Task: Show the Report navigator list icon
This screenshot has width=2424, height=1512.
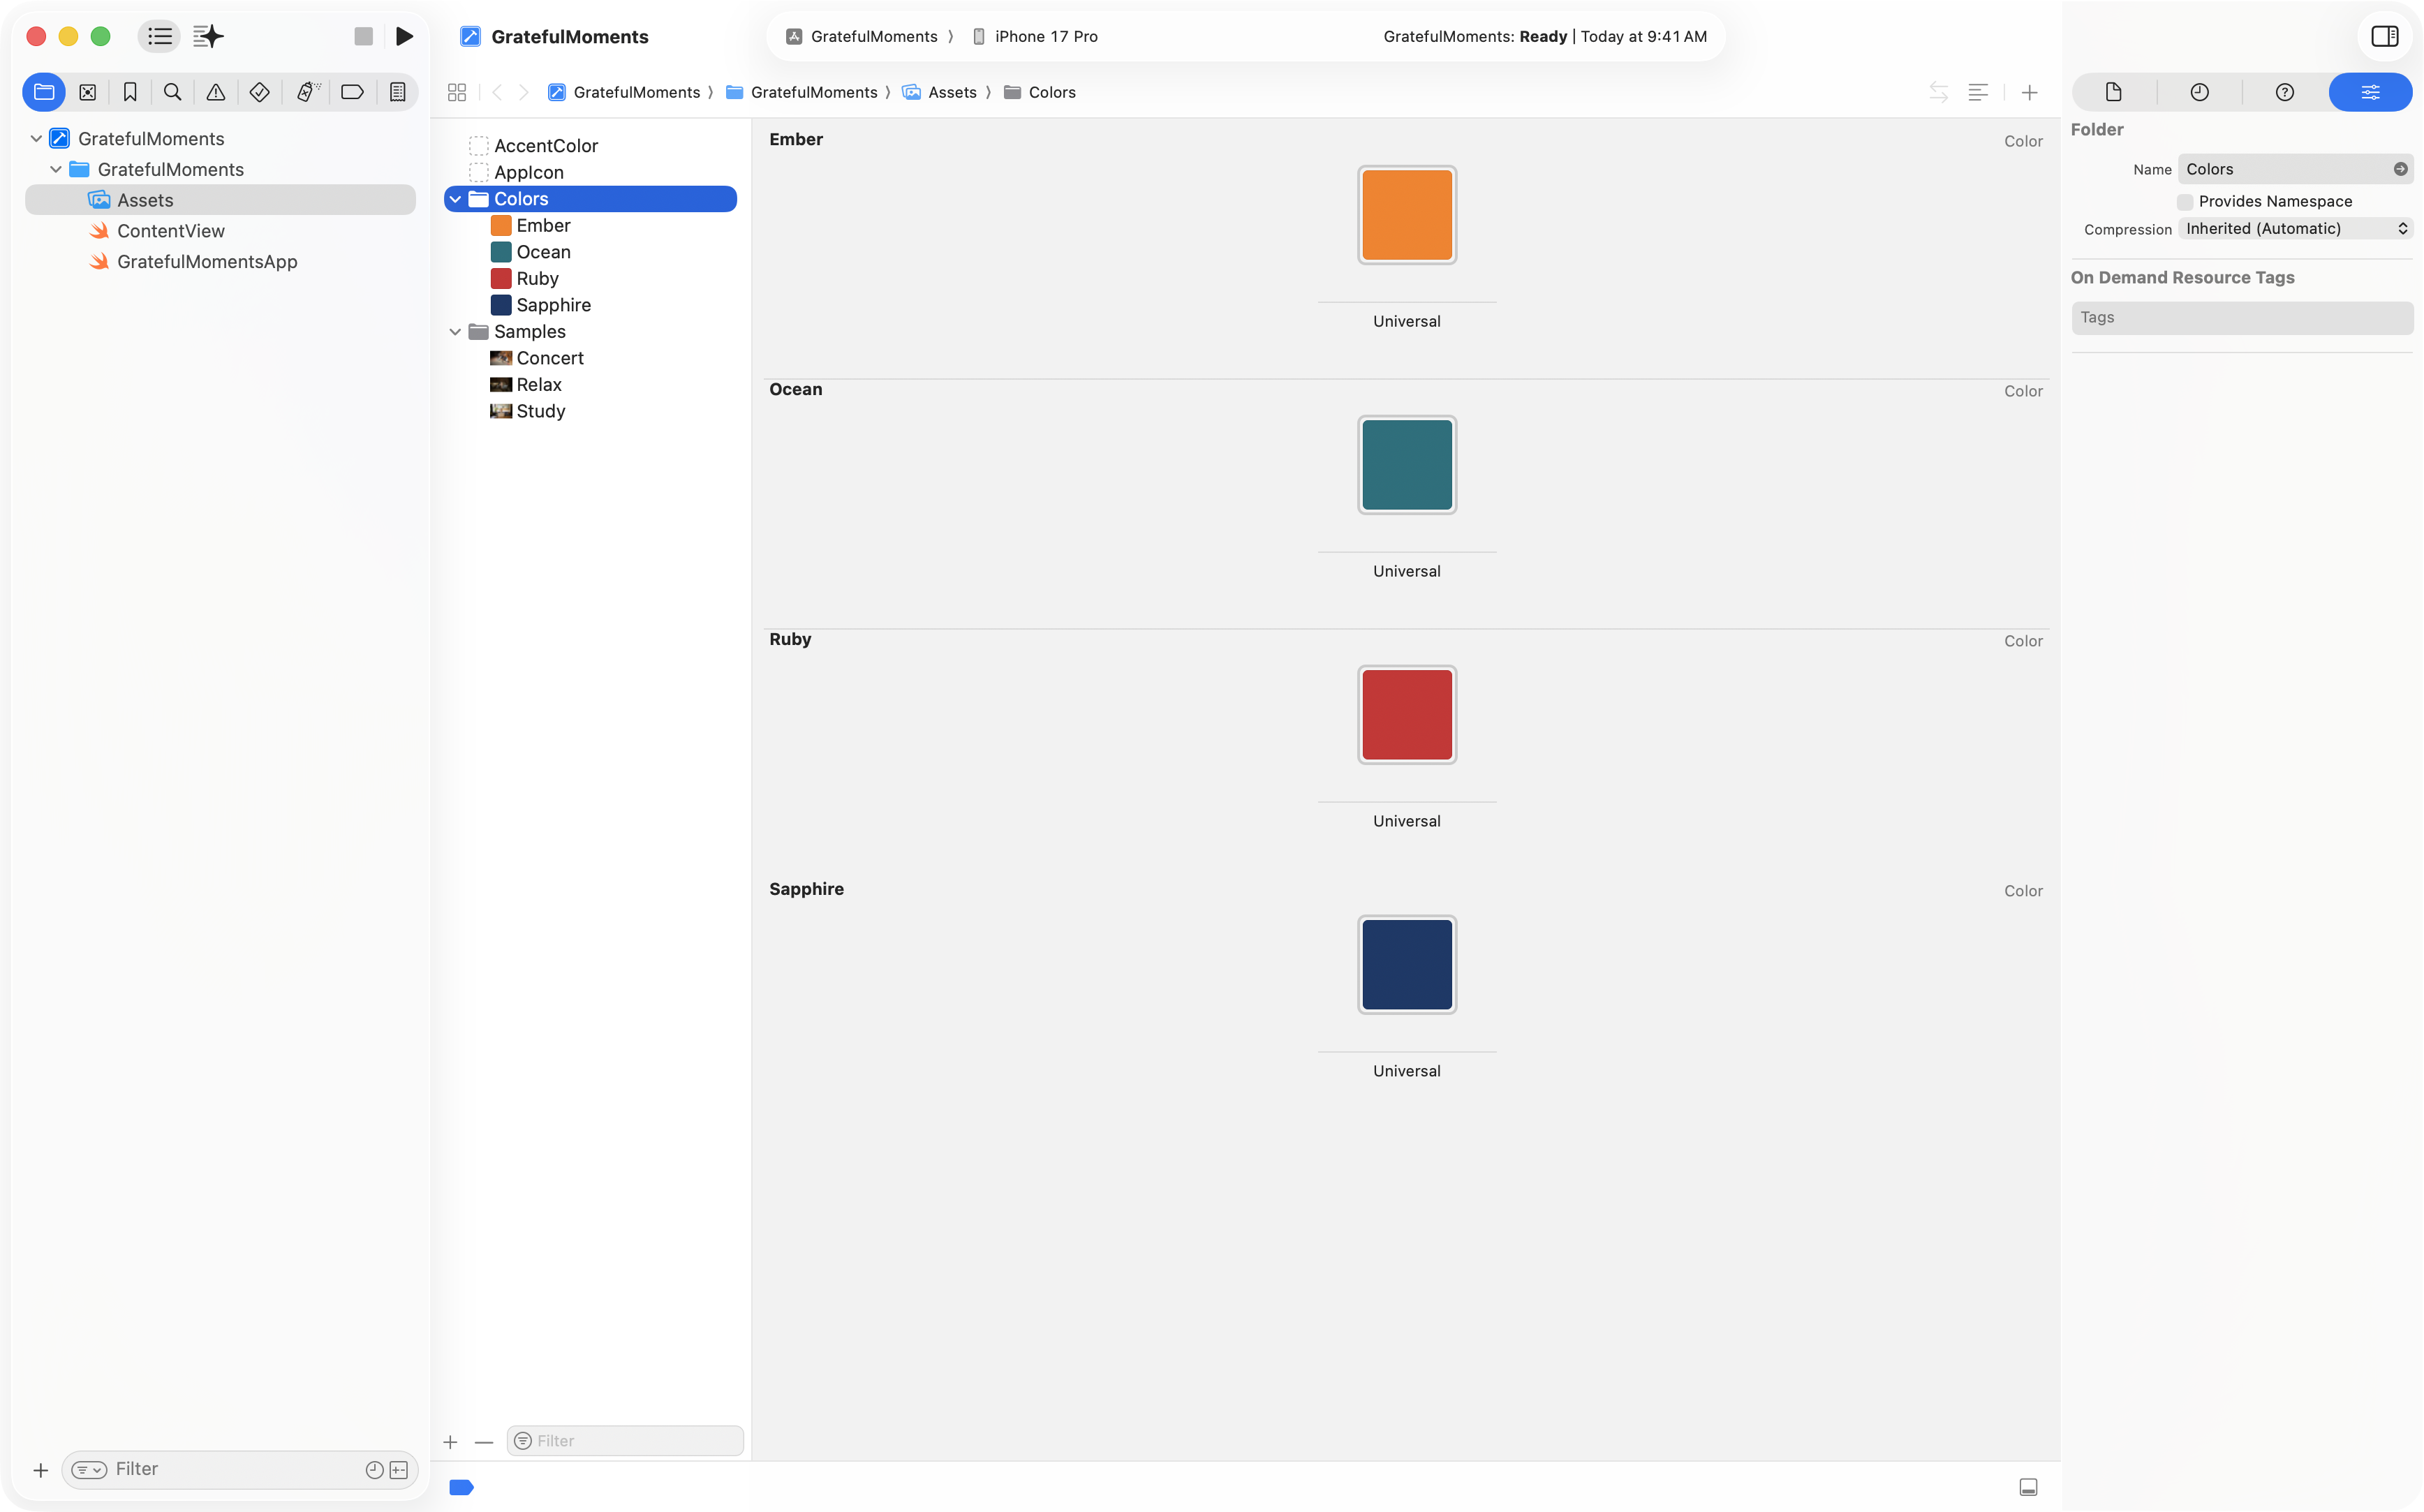Action: tap(397, 92)
